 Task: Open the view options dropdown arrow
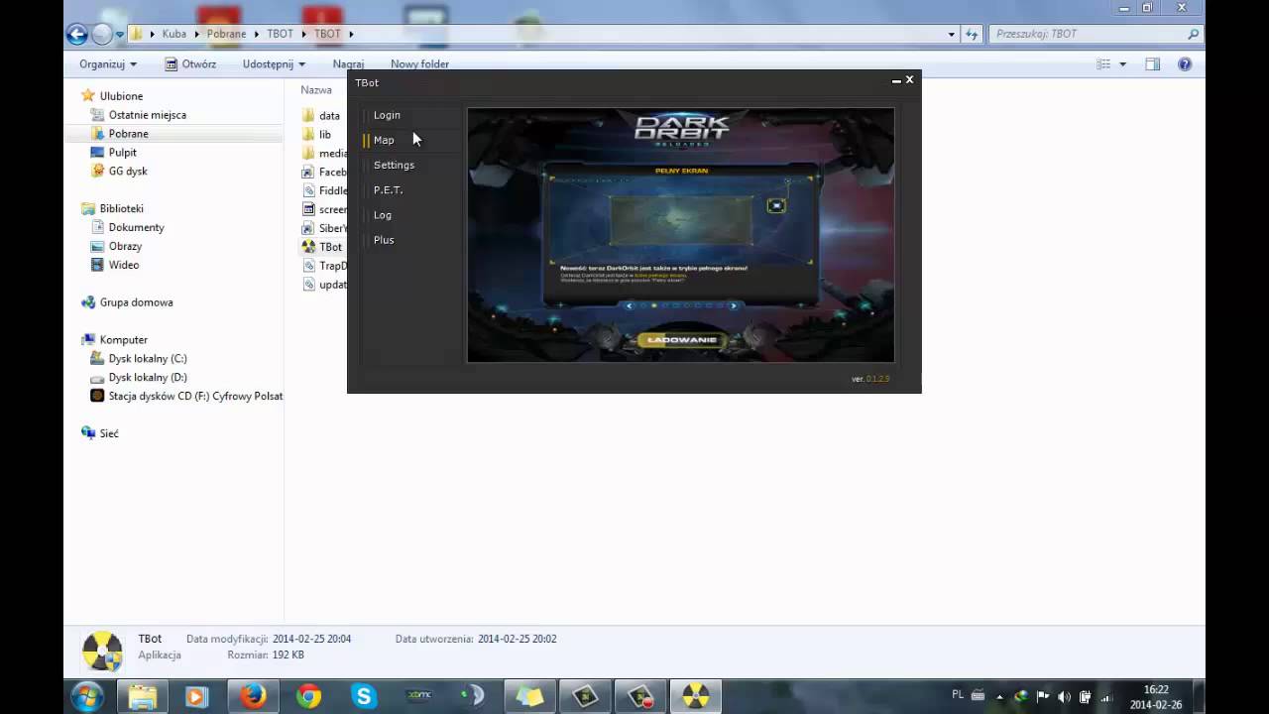pyautogui.click(x=1122, y=64)
